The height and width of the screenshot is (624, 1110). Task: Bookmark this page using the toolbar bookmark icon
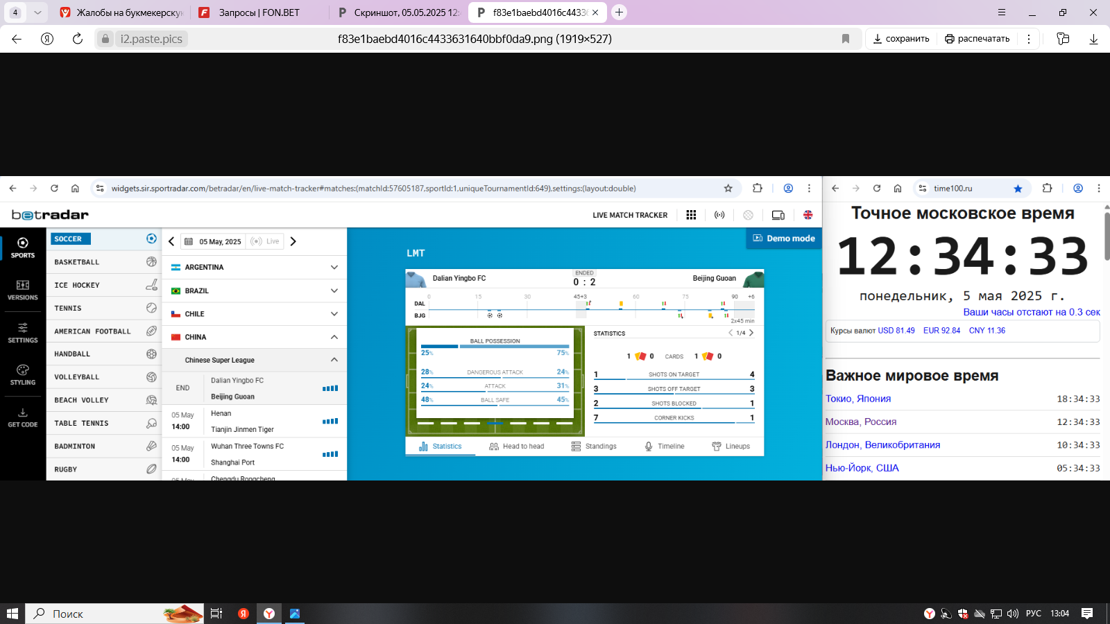coord(845,39)
